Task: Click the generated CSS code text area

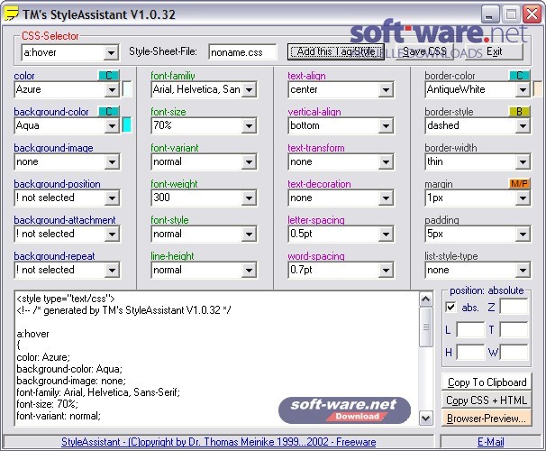Action: [x=216, y=359]
